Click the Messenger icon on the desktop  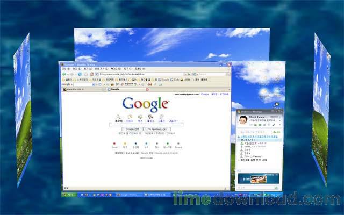pyautogui.click(x=276, y=104)
